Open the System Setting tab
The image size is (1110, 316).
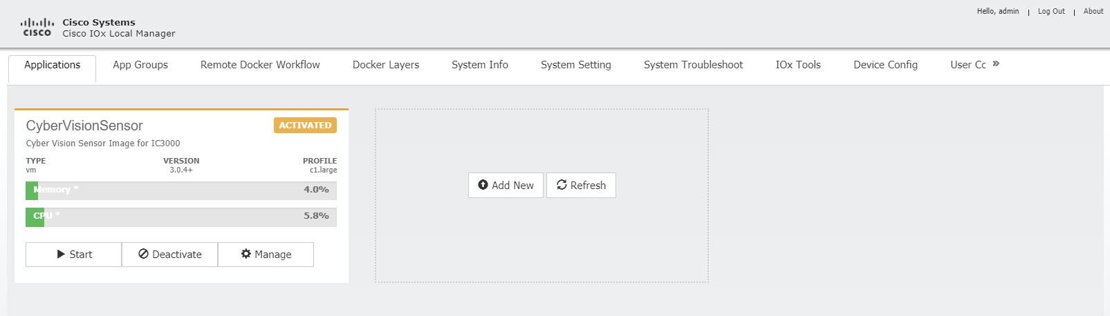click(576, 65)
